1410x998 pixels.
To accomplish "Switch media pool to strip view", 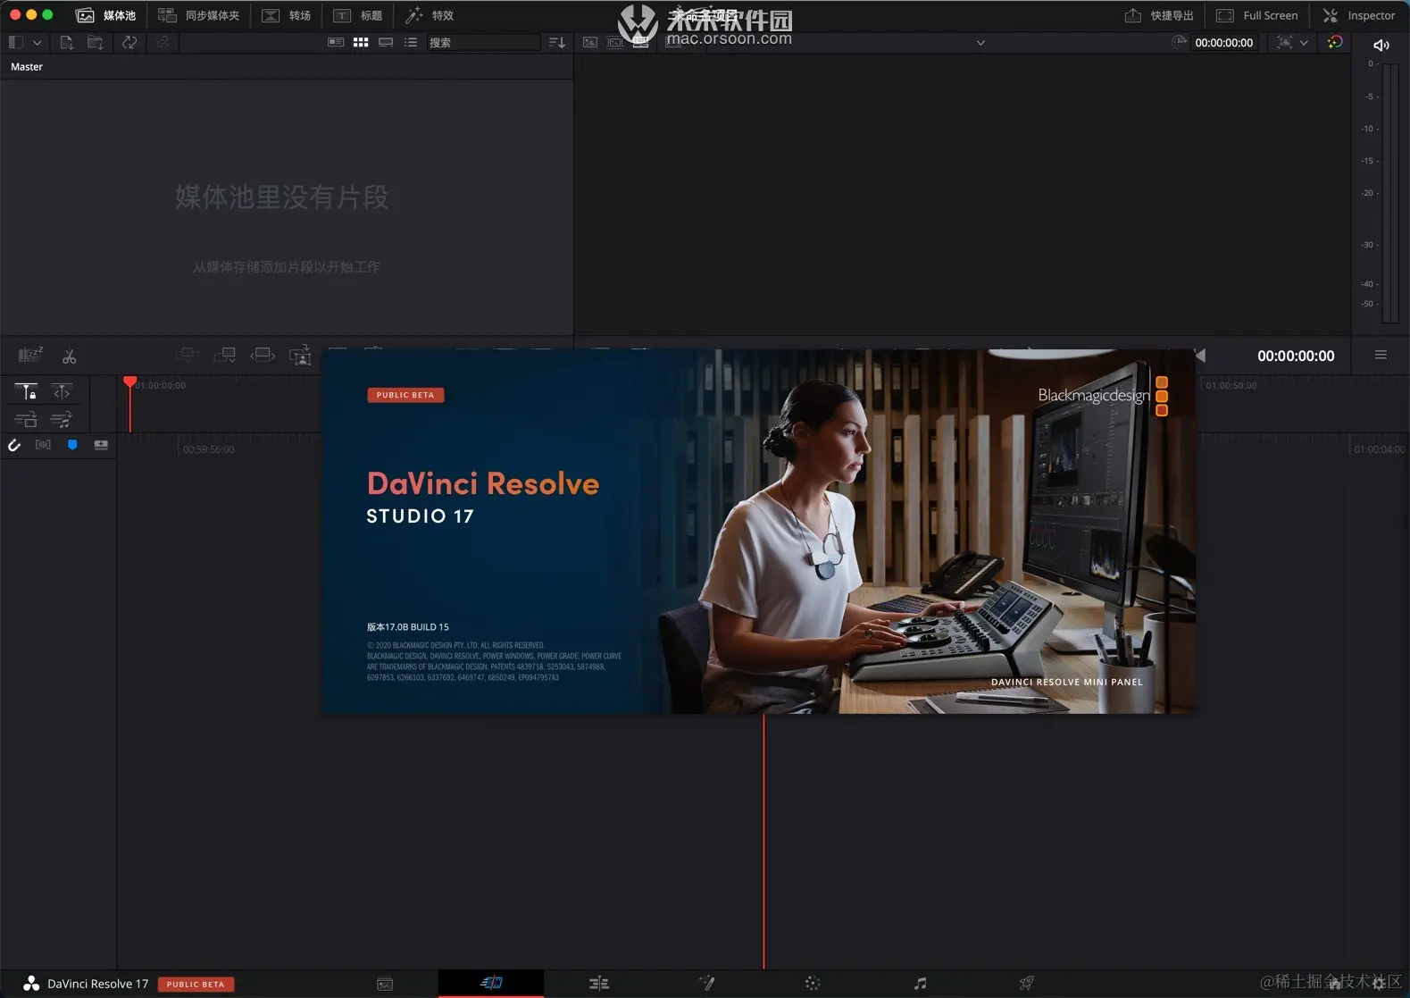I will pyautogui.click(x=386, y=42).
